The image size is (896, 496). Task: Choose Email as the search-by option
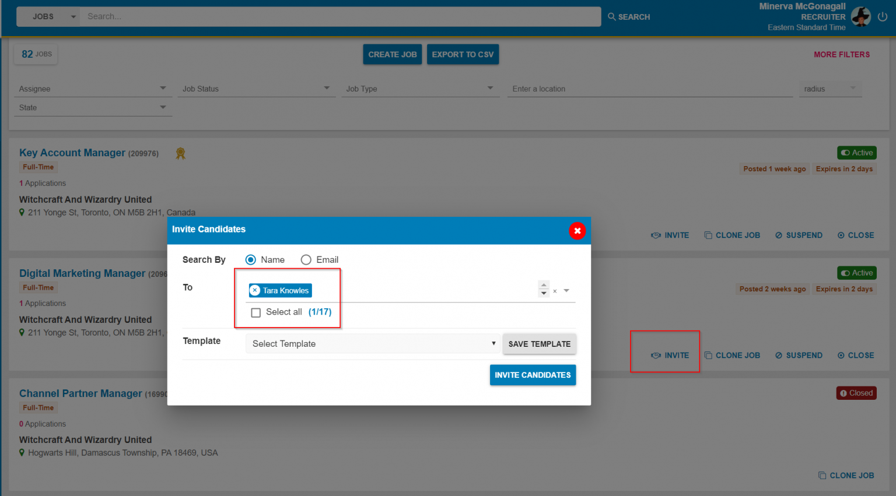tap(306, 260)
